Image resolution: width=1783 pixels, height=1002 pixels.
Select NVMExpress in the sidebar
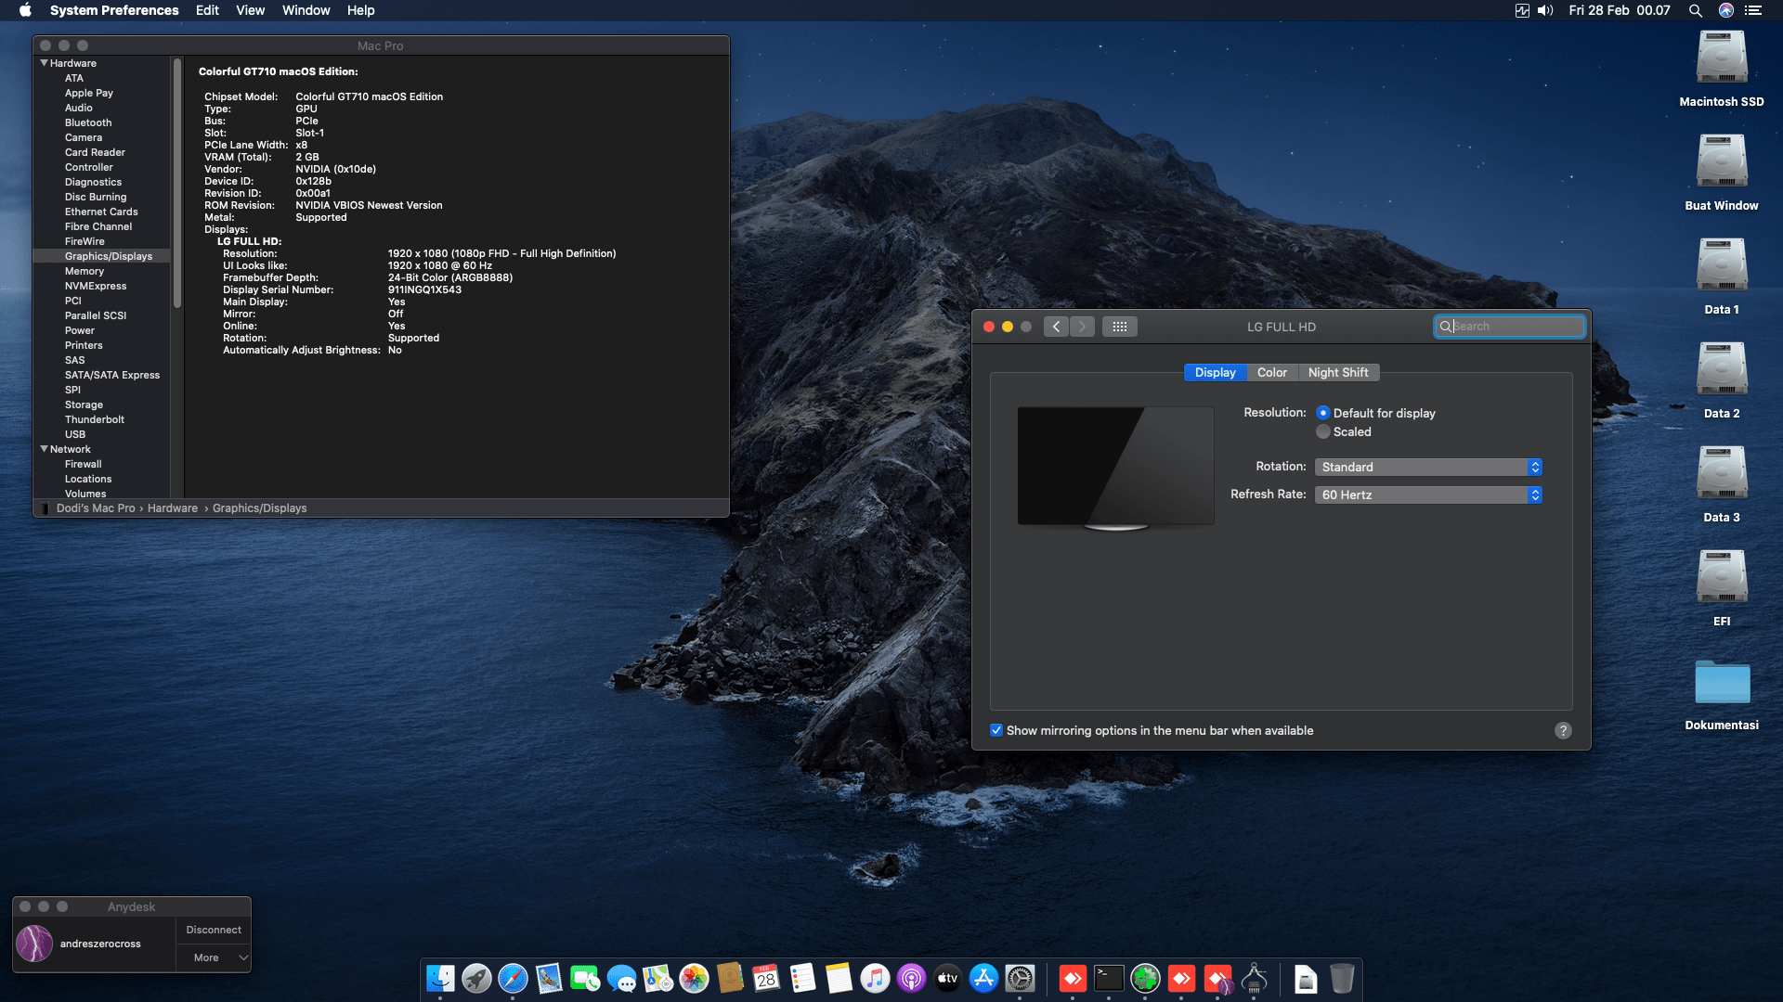pyautogui.click(x=96, y=286)
